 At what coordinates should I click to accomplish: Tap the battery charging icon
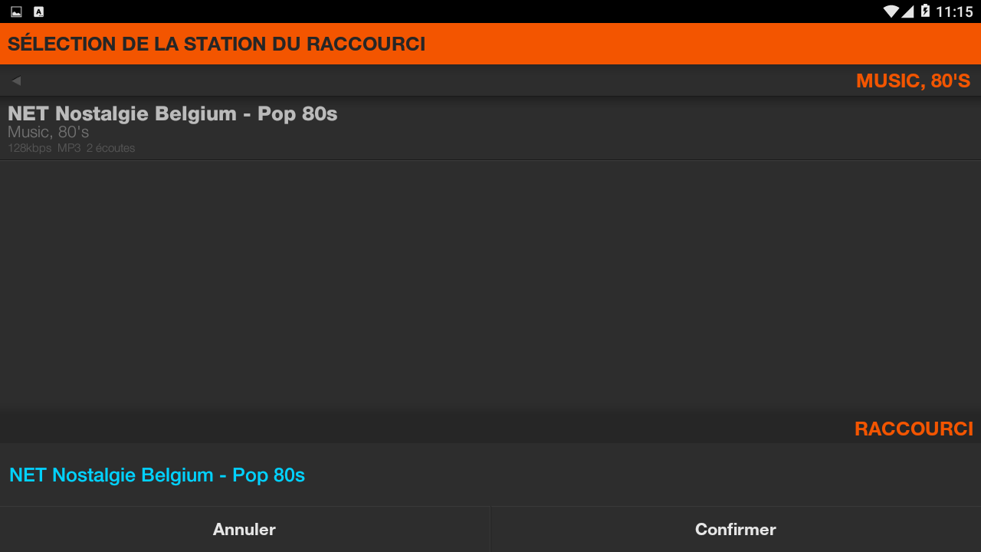925,11
